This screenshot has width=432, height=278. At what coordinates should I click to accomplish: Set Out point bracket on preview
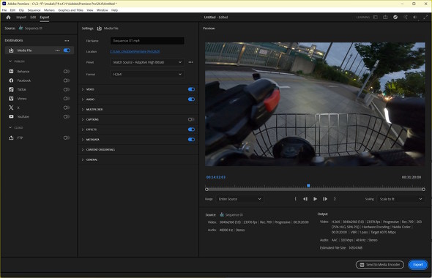tap(335, 199)
